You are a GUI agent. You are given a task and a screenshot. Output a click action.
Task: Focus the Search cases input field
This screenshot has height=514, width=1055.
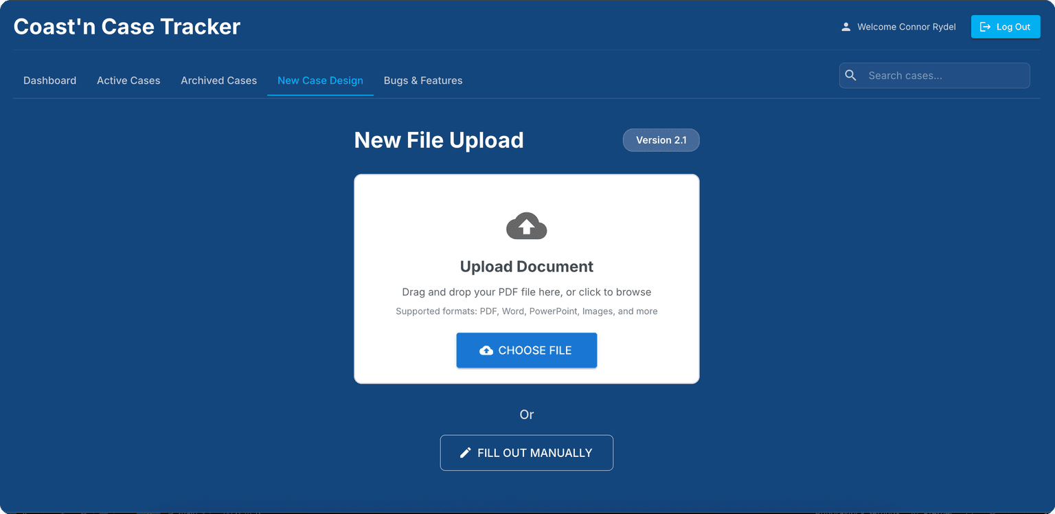click(x=944, y=76)
